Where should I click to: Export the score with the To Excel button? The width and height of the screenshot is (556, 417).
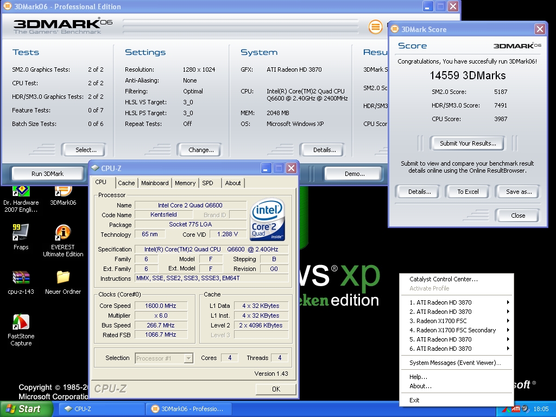[467, 192]
